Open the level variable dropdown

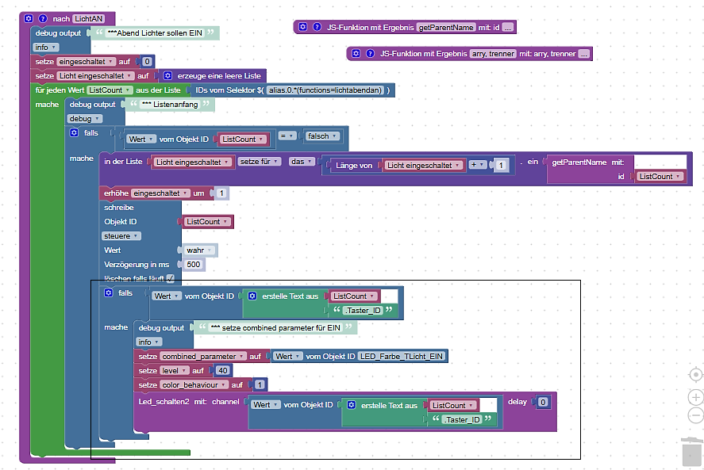click(x=174, y=371)
